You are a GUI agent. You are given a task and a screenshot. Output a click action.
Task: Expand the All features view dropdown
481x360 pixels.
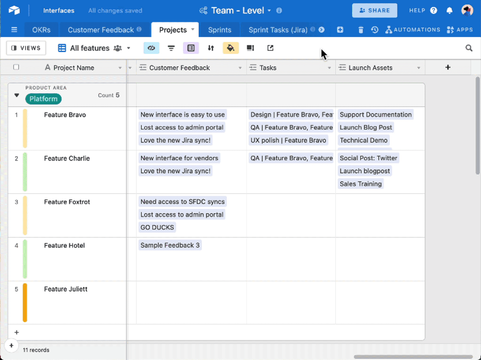point(129,48)
